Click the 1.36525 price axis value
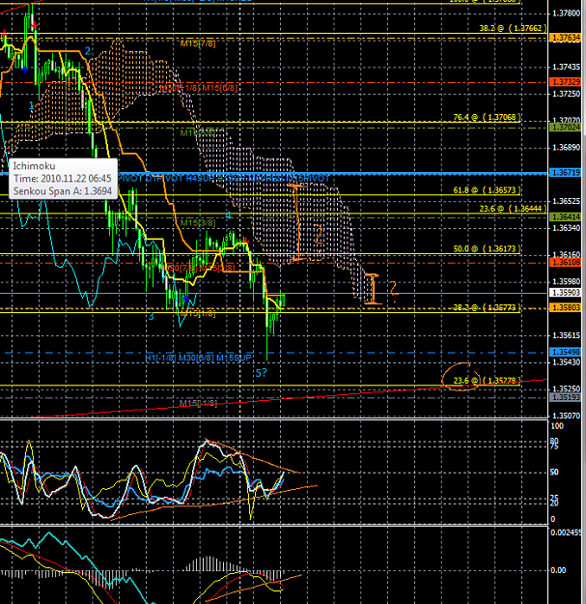The width and height of the screenshot is (586, 604). [x=566, y=201]
